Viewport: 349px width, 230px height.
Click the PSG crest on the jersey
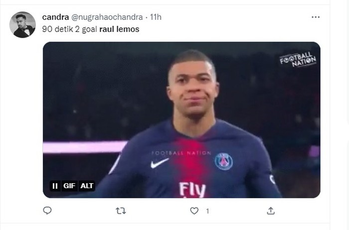coord(223,161)
